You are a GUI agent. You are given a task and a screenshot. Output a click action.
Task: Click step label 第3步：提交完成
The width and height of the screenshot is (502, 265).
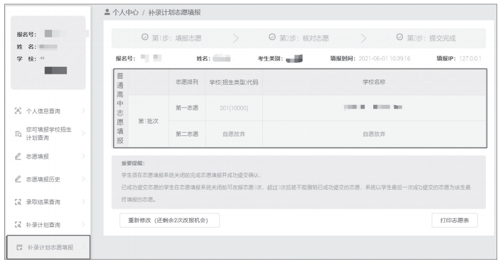pyautogui.click(x=431, y=38)
